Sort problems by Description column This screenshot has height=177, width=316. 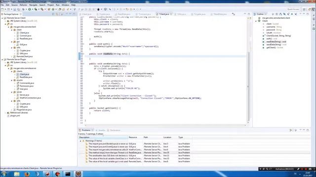(x=103, y=137)
